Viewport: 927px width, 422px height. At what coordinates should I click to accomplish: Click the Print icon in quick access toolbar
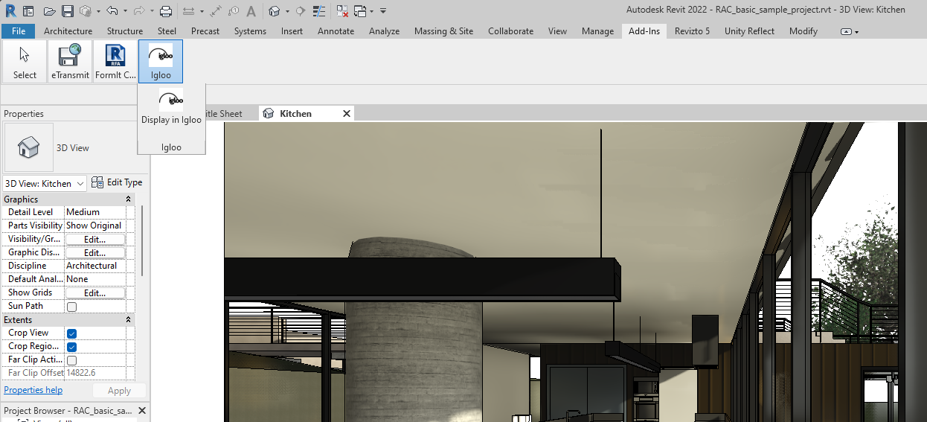(166, 11)
